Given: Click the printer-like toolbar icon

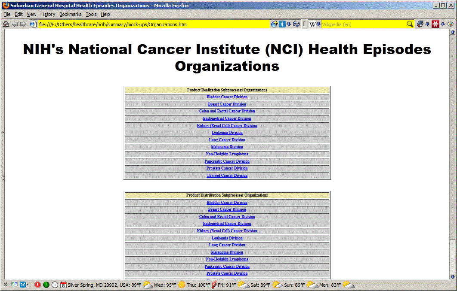Looking at the screenshot, I should point(420,24).
